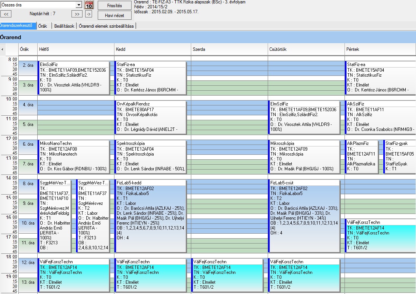Open the OrvKépalkRendsz lesson block

[x=151, y=118]
